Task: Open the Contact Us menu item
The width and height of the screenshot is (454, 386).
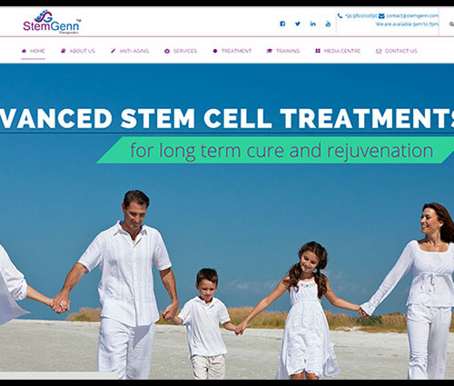Action: click(x=397, y=51)
